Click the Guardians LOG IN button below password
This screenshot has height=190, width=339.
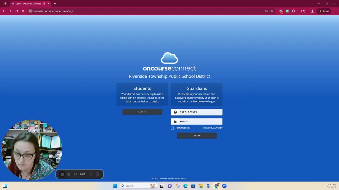[197, 136]
